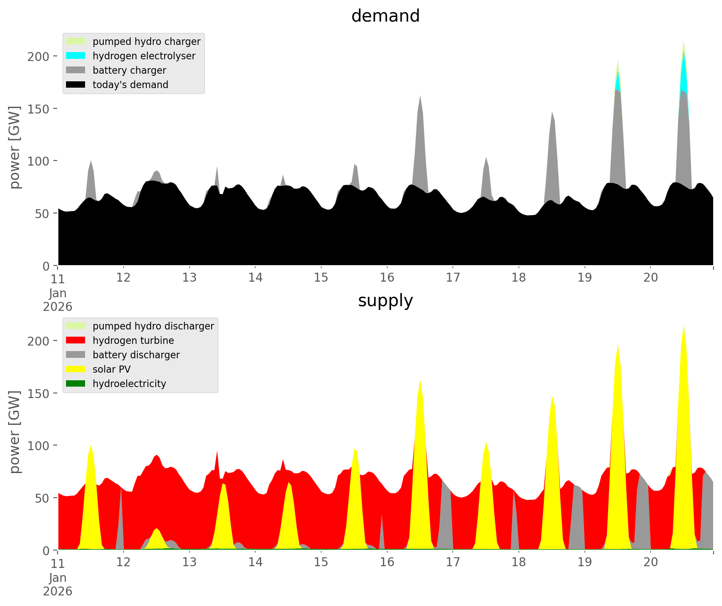Click the pumped hydro charger legend swatch
The image size is (722, 606).
[x=76, y=42]
